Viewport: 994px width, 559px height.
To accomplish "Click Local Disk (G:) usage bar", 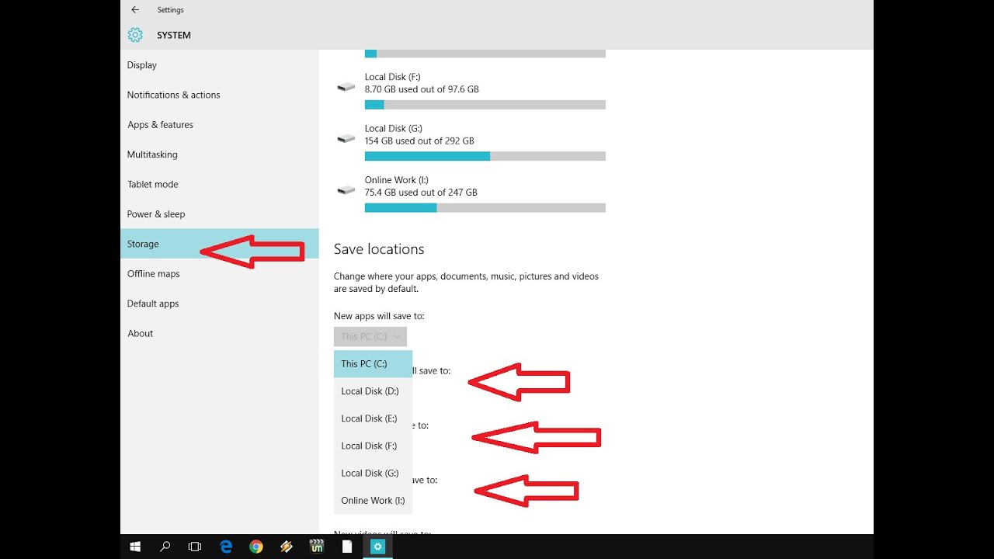I will pyautogui.click(x=485, y=156).
